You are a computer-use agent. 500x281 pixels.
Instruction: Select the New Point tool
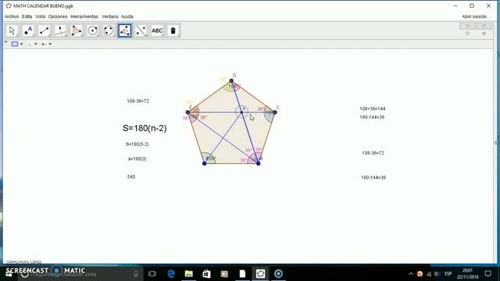point(28,30)
